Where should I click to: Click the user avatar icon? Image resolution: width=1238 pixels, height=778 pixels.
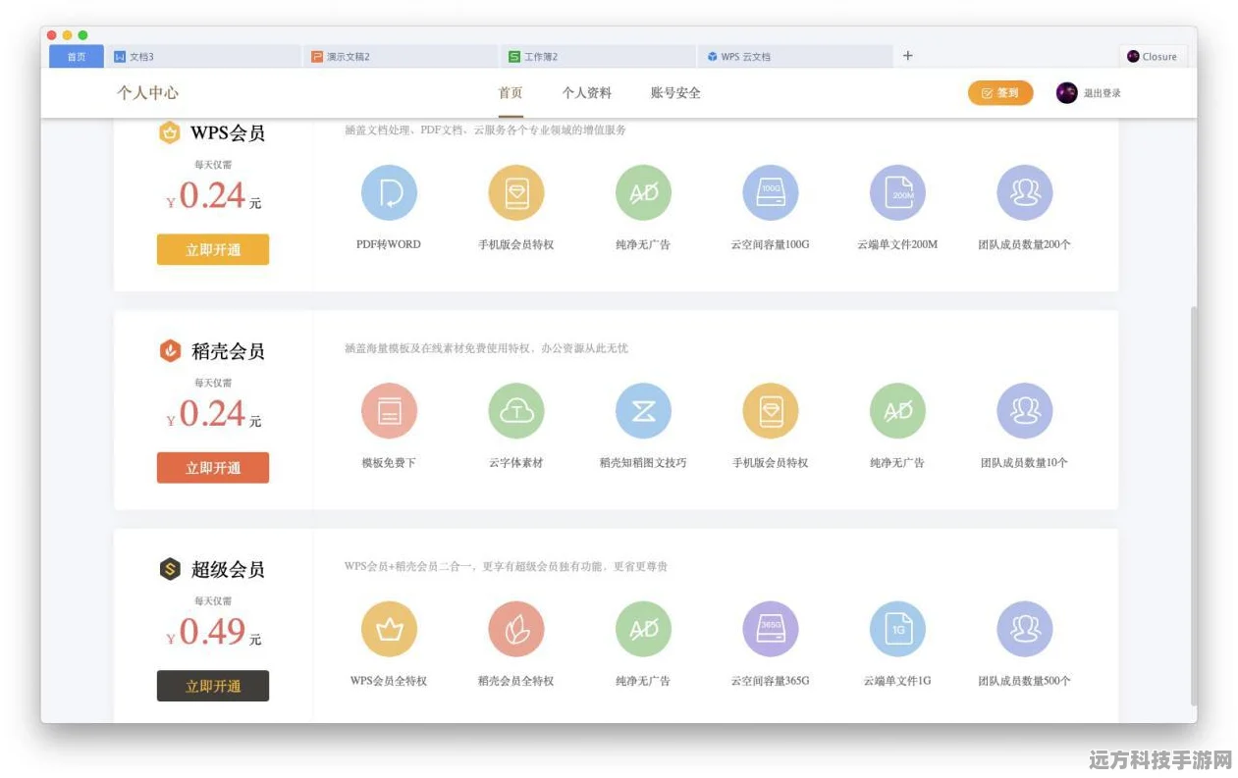point(1066,93)
